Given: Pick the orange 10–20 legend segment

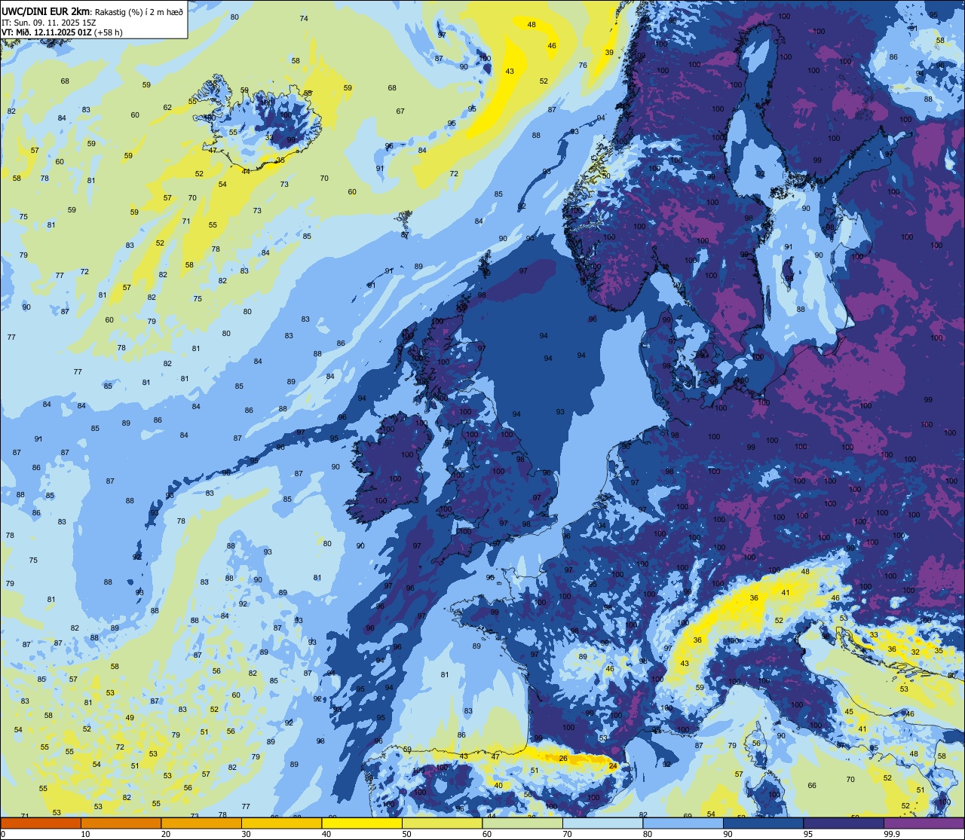Looking at the screenshot, I should pyautogui.click(x=121, y=823).
